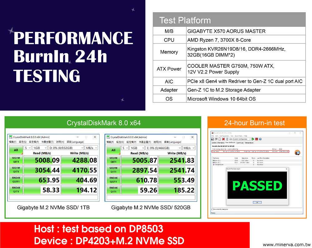The image size is (312, 248).
Task: Click the All button in E: drive window
Action: [114, 150]
